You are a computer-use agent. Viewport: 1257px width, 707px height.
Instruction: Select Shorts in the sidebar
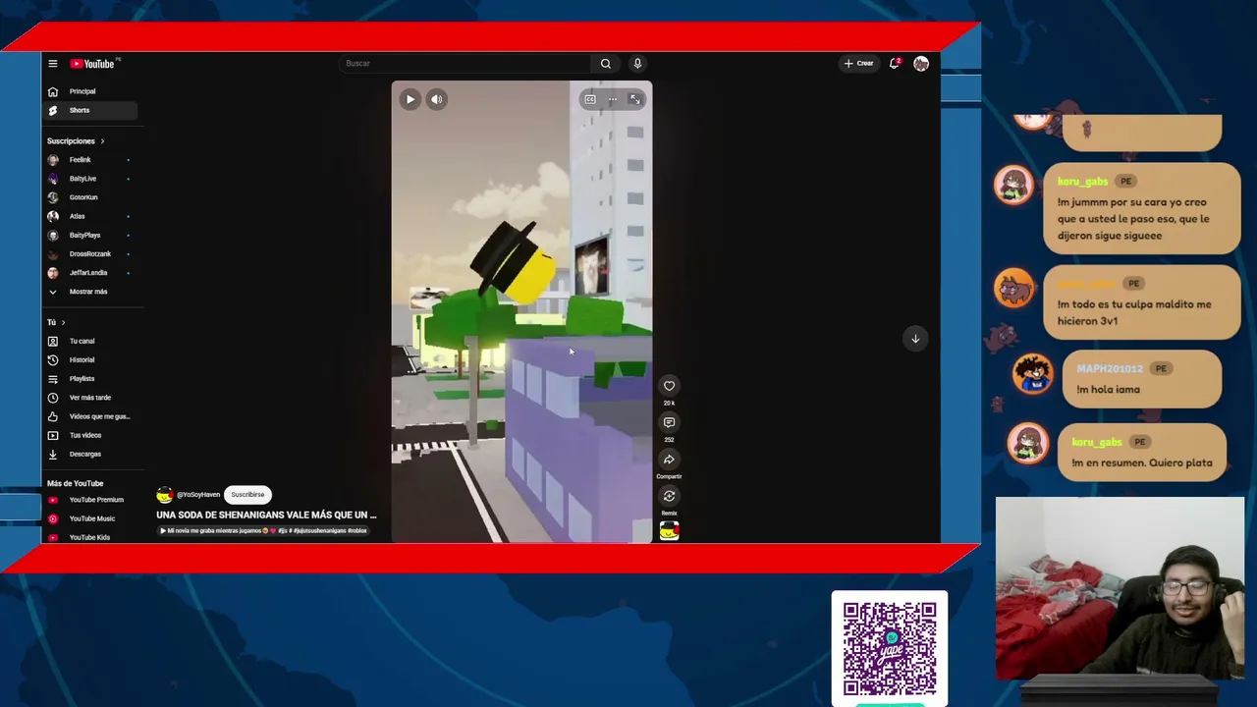pos(90,110)
